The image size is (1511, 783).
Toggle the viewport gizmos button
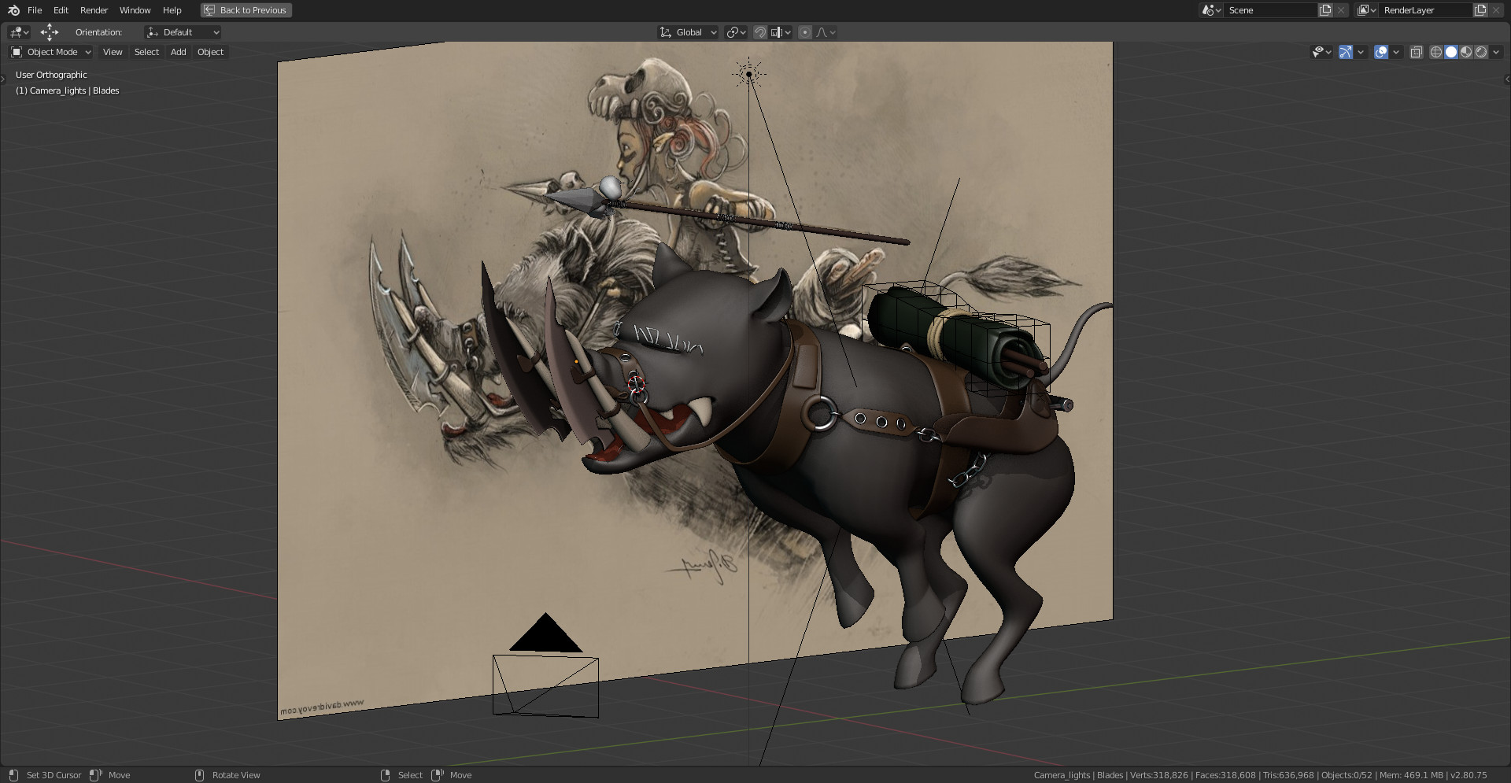1346,52
